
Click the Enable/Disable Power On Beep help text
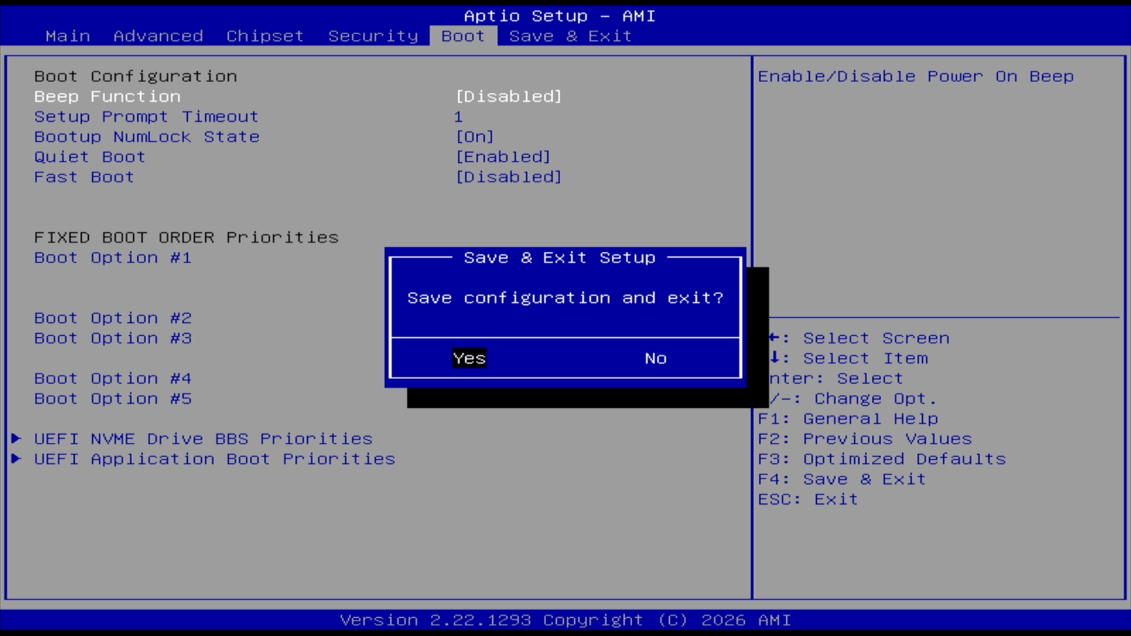(916, 76)
